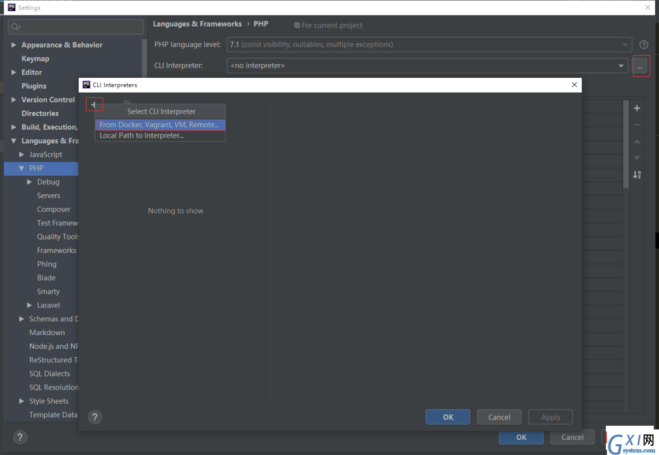Screen dimensions: 659x455
Task: Select Plugins in settings tree
Action: click(x=34, y=86)
